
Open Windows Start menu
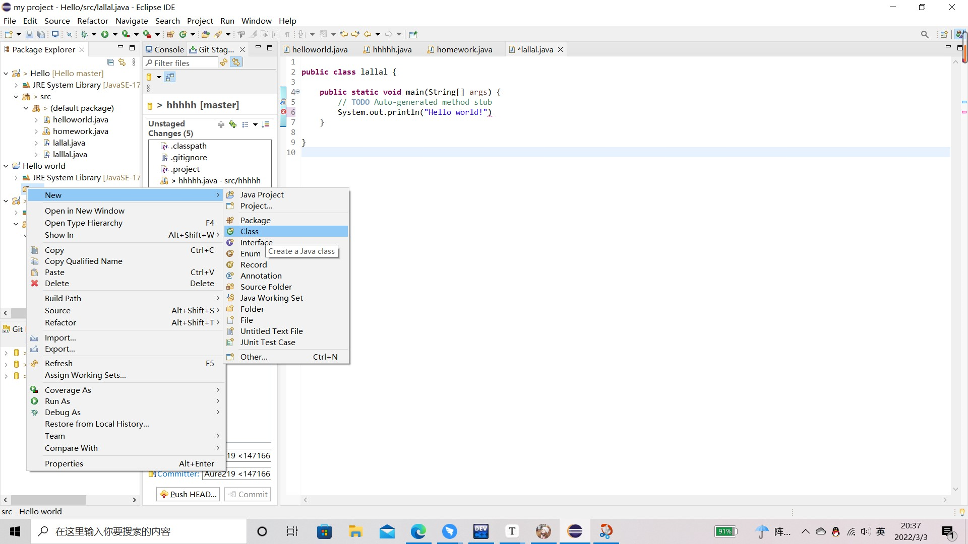tap(15, 531)
